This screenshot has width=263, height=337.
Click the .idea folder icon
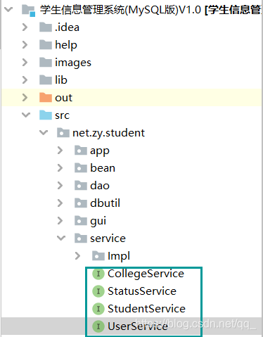pos(46,27)
